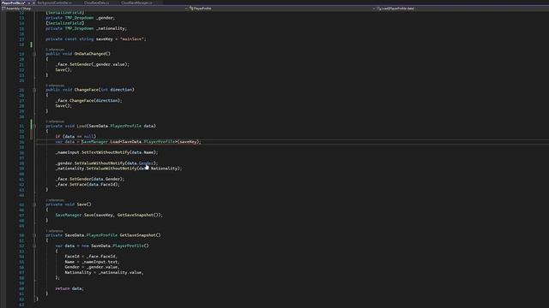This screenshot has width=549, height=308.
Task: Click line number 34 in the gutter
Action: [x=21, y=142]
